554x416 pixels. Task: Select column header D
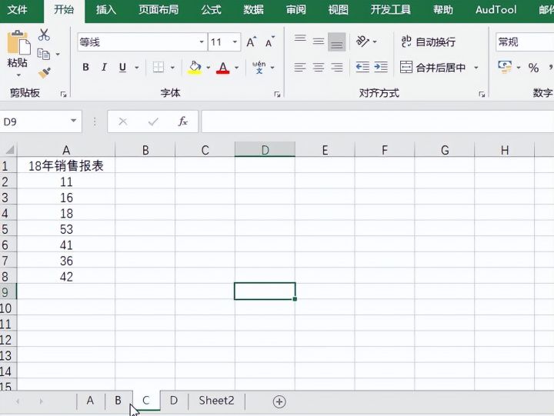click(265, 150)
